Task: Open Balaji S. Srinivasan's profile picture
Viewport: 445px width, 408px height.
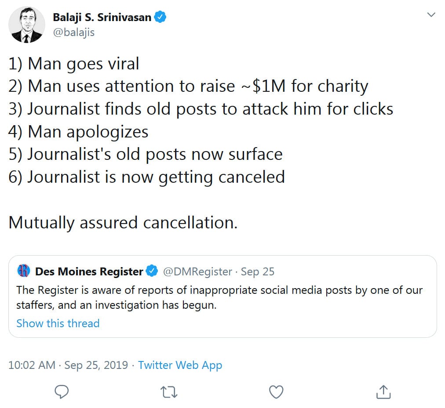Action: [27, 25]
